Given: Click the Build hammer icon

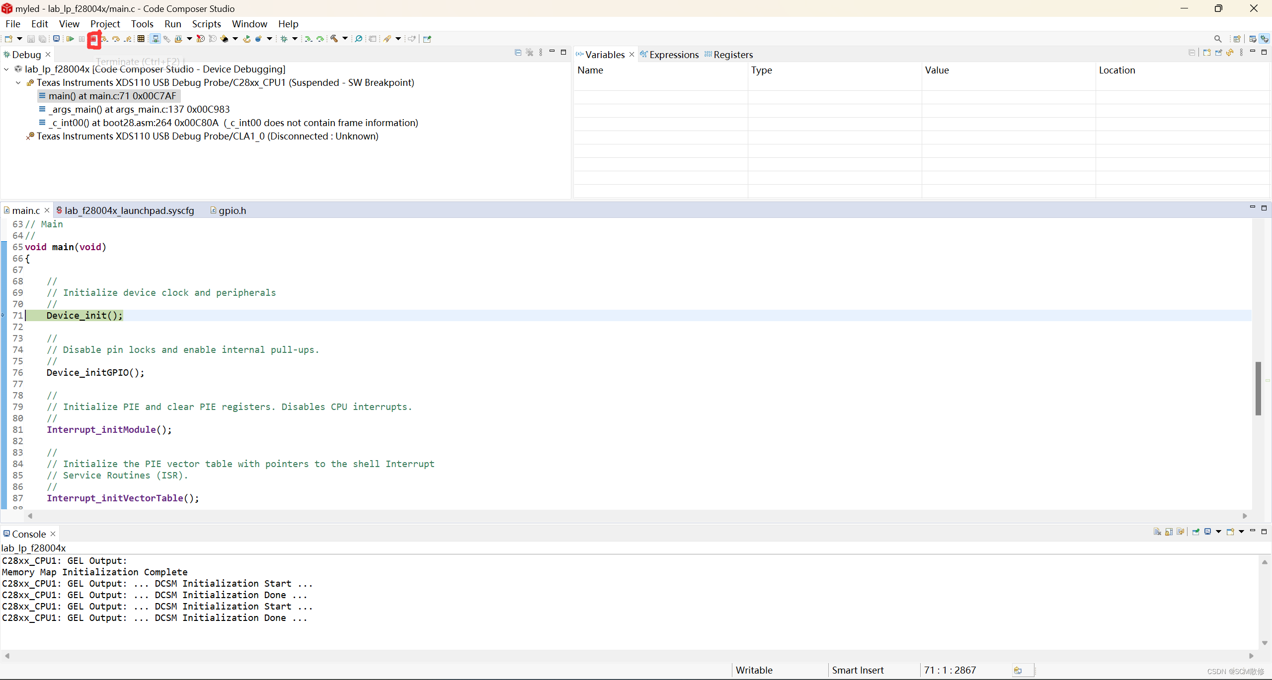Looking at the screenshot, I should pos(334,39).
